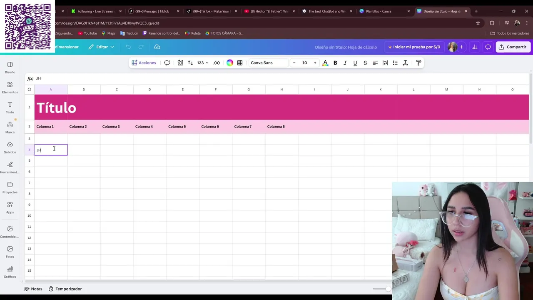Click the sort data arrows icon

[190, 63]
